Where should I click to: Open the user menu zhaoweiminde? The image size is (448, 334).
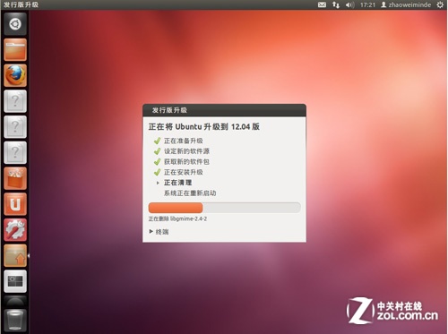tap(406, 4)
